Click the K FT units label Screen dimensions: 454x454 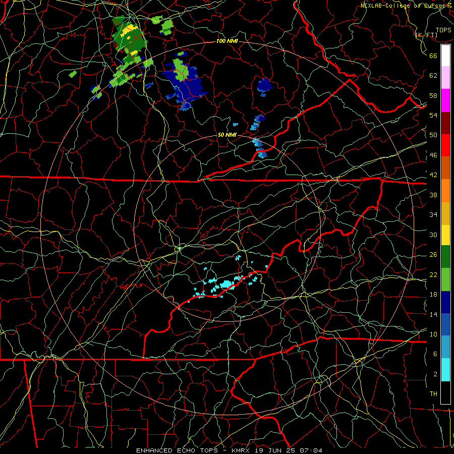point(426,35)
